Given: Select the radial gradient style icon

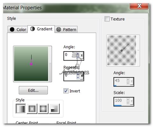Looking at the screenshot, I should click(x=54, y=109).
